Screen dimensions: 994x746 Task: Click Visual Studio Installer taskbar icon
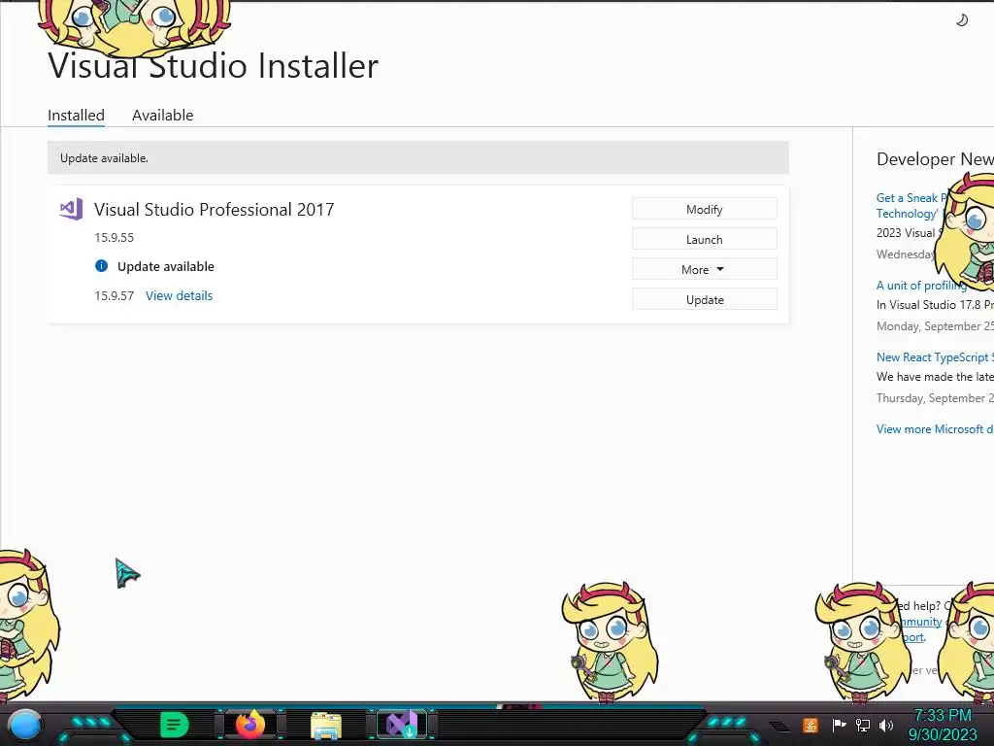(402, 725)
